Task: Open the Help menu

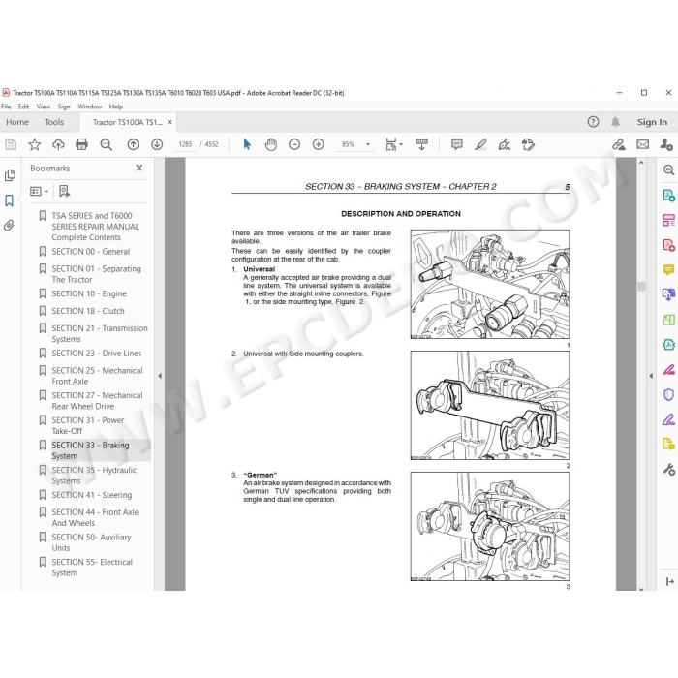Action: click(116, 107)
